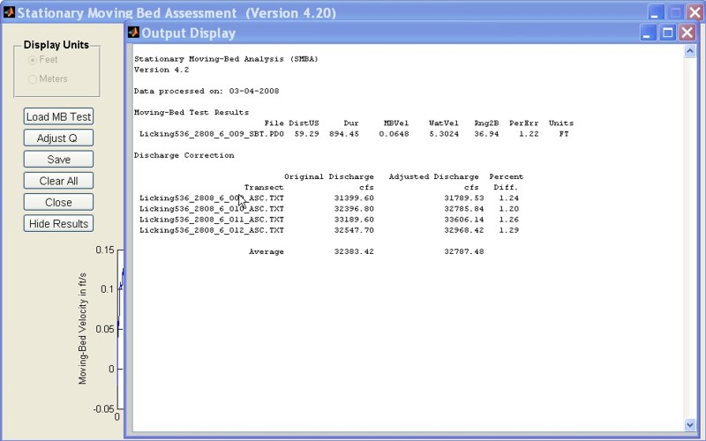Click the Adjust Q button

tap(58, 138)
